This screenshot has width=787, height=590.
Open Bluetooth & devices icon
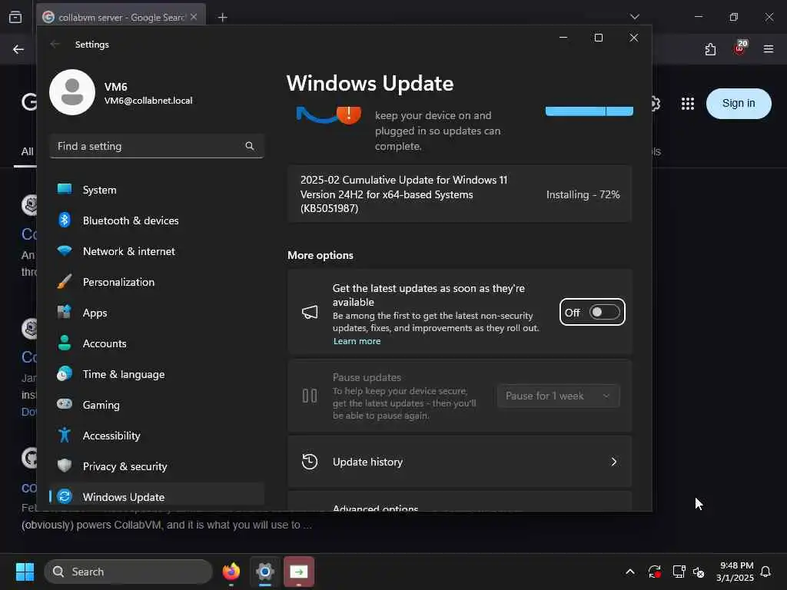pyautogui.click(x=65, y=220)
